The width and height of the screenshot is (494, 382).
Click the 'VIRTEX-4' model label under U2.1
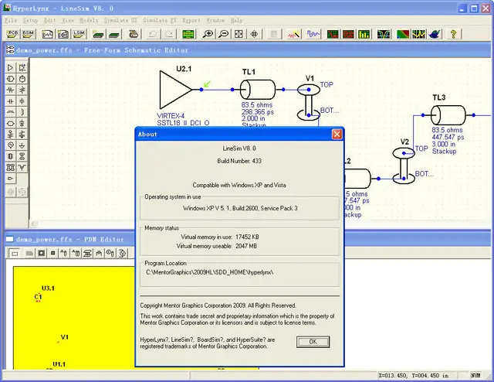click(171, 116)
